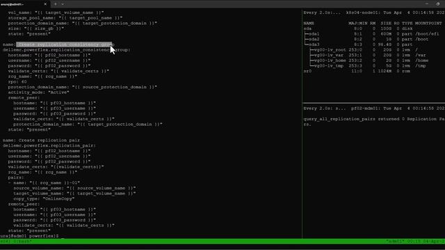Click 'name: Create replication pair' line
The image size is (445, 250).
pyautogui.click(x=42, y=140)
